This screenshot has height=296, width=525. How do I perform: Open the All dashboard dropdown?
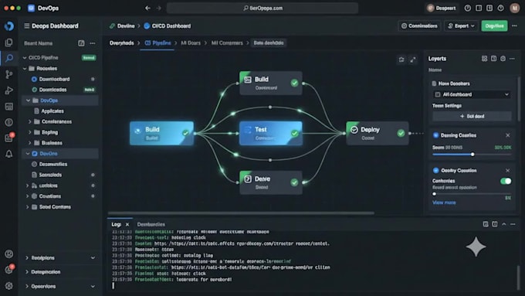472,94
